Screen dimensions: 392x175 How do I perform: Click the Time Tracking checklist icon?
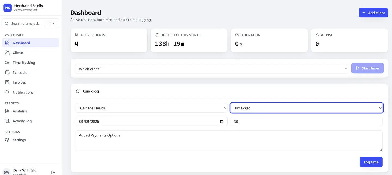pos(7,62)
